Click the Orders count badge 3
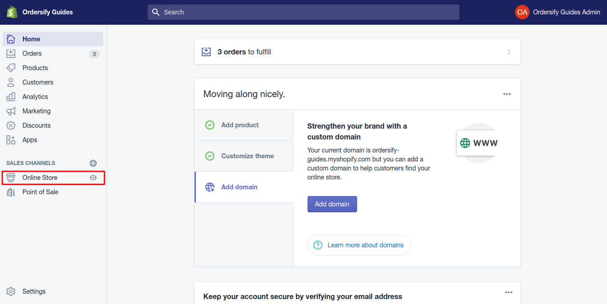 pyautogui.click(x=94, y=54)
